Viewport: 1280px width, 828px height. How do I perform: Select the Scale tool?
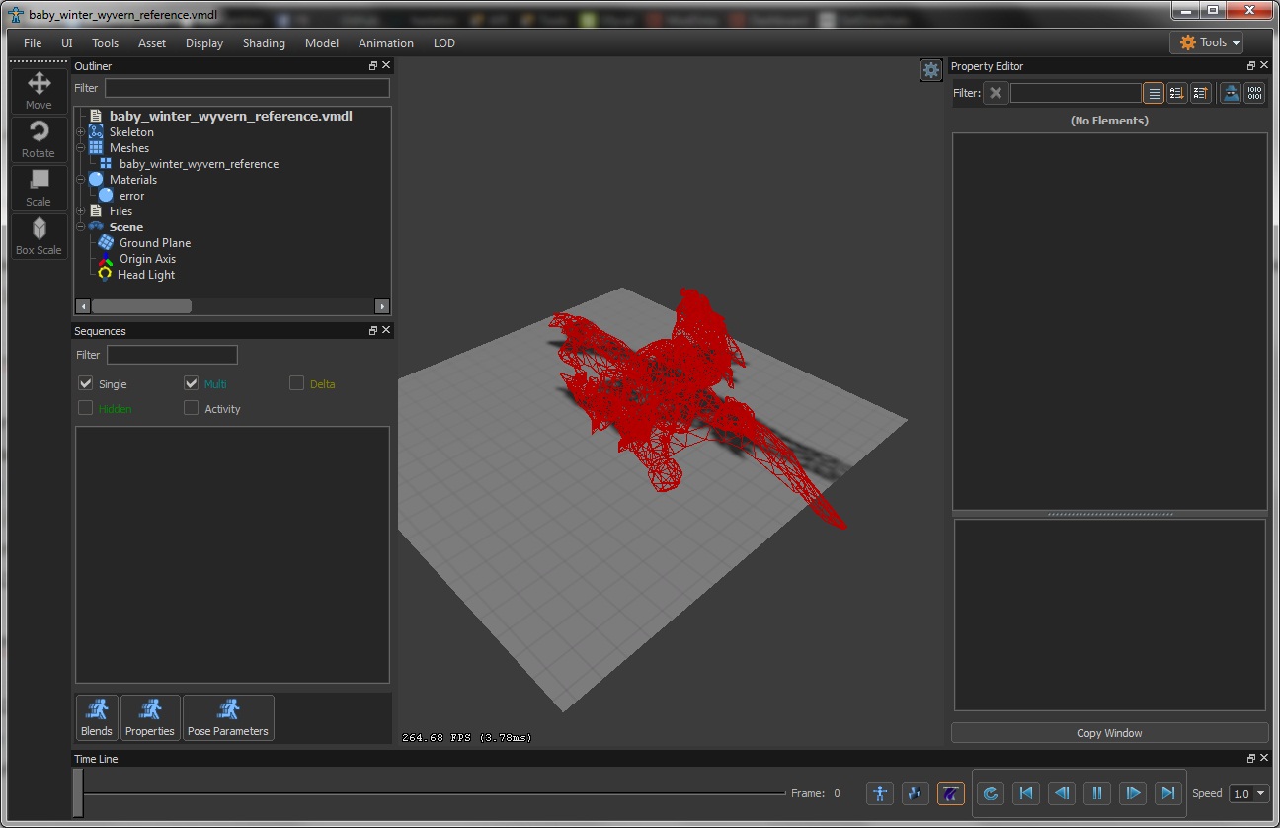(39, 188)
